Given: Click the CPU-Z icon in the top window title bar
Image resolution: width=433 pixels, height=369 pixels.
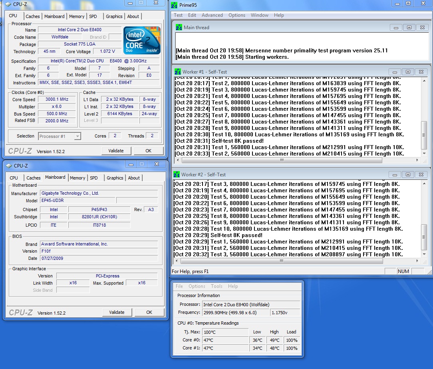Looking at the screenshot, I should point(8,4).
